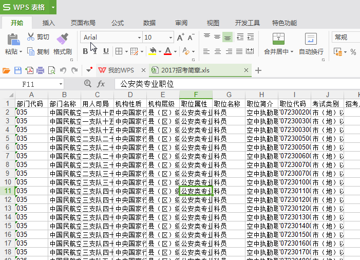This screenshot has height=260, width=360.
Task: Redo the last action
Action: point(74,70)
